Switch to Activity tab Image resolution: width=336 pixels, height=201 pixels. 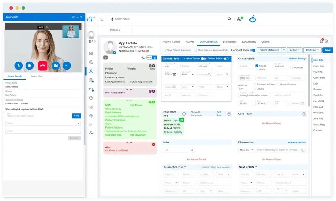pos(190,41)
